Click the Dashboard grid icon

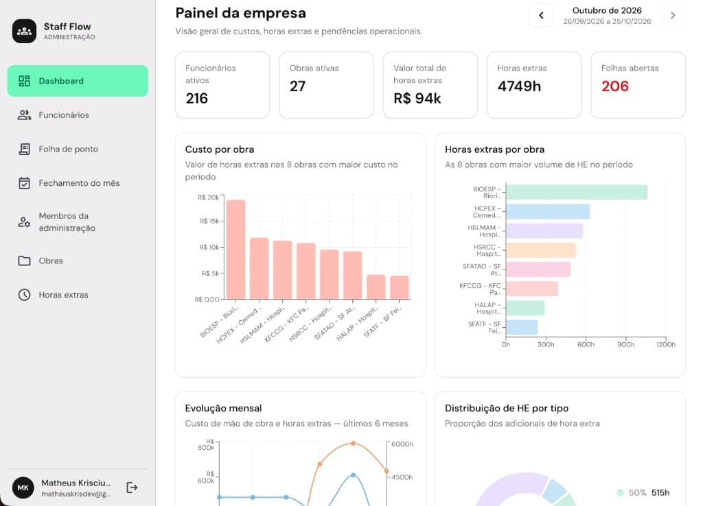[x=24, y=81]
